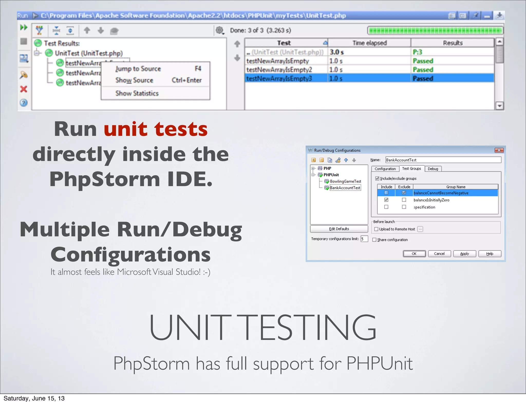Screen dimensions: 526x404
Task: Click the pin icon in the left sidebar
Action: pos(24,75)
